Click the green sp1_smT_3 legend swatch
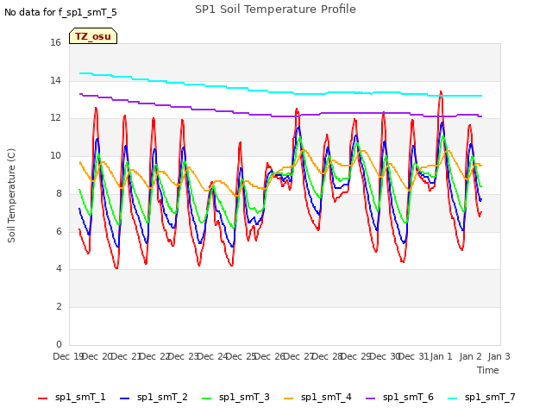This screenshot has width=552, height=414. click(x=207, y=398)
